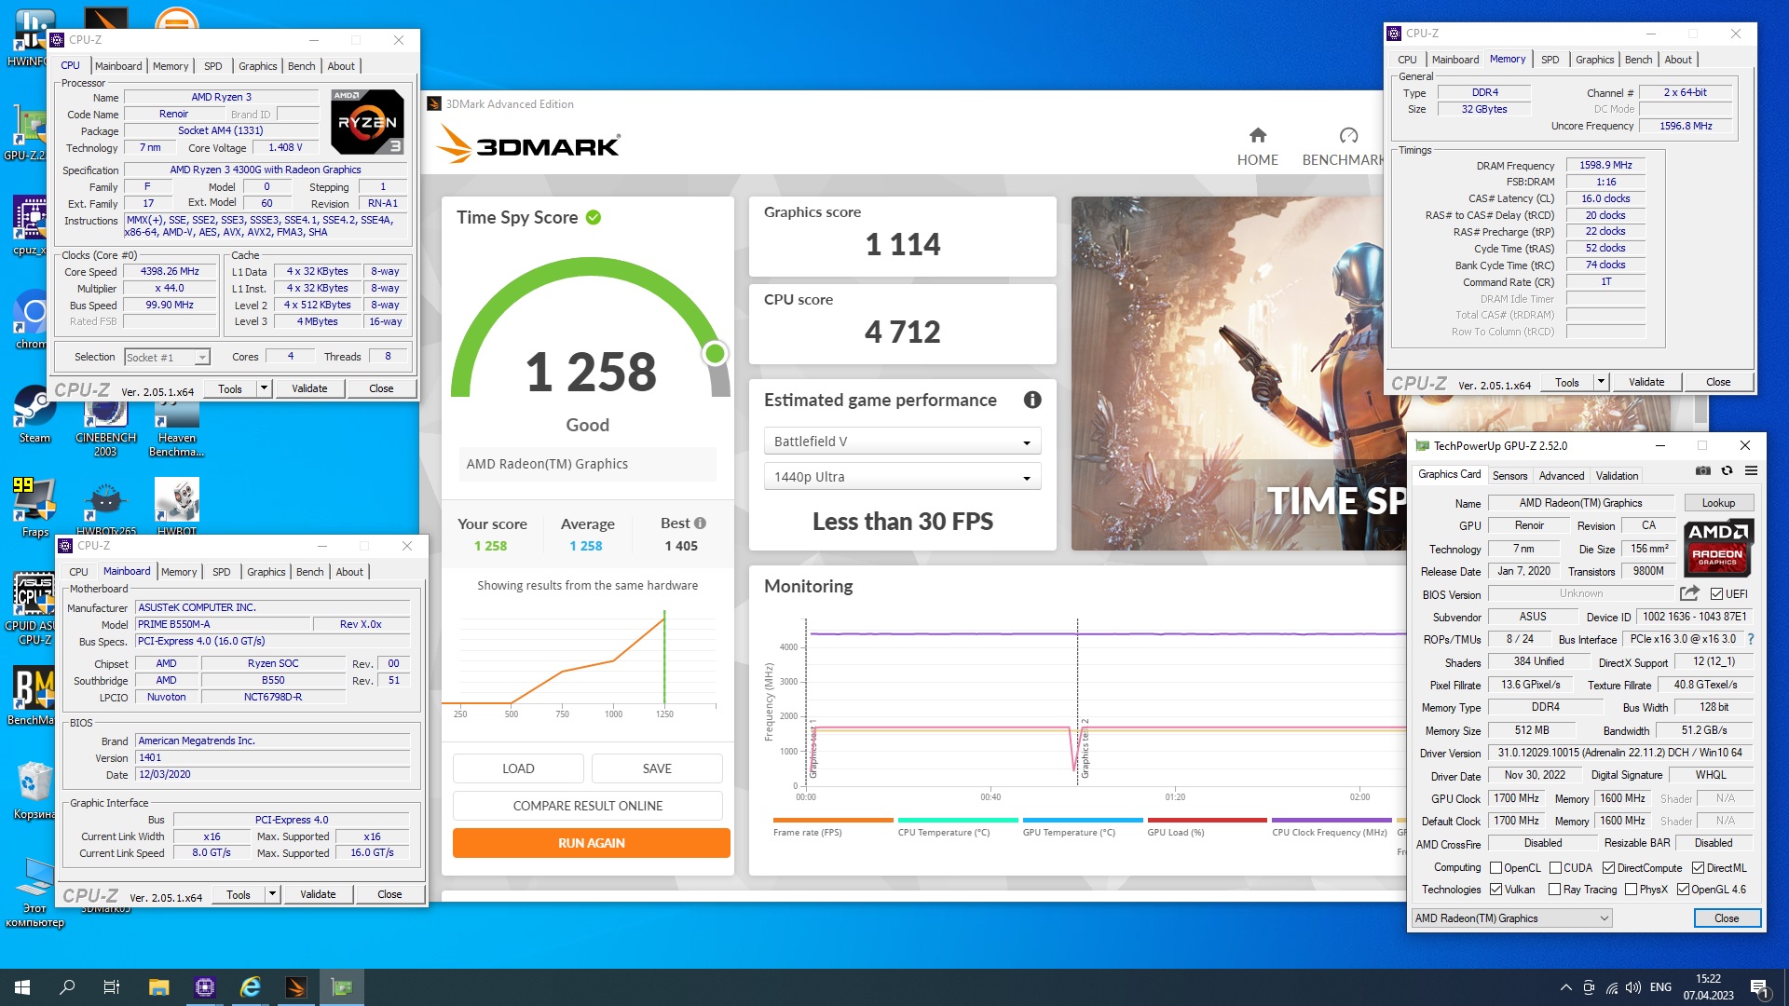Open the 1440p Ultra resolution dropdown

point(902,477)
